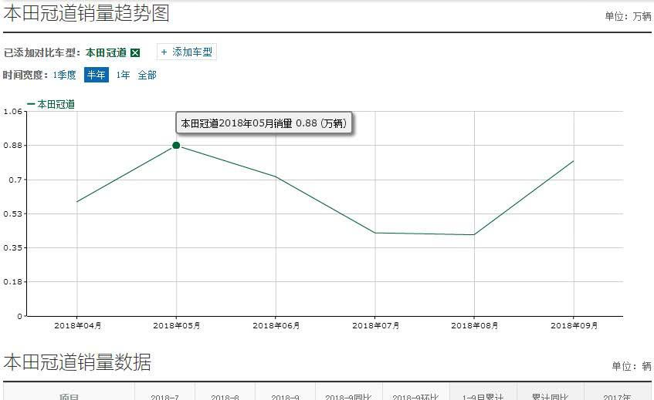
Task: Click y-axis value 0.88
Action: tap(12, 146)
